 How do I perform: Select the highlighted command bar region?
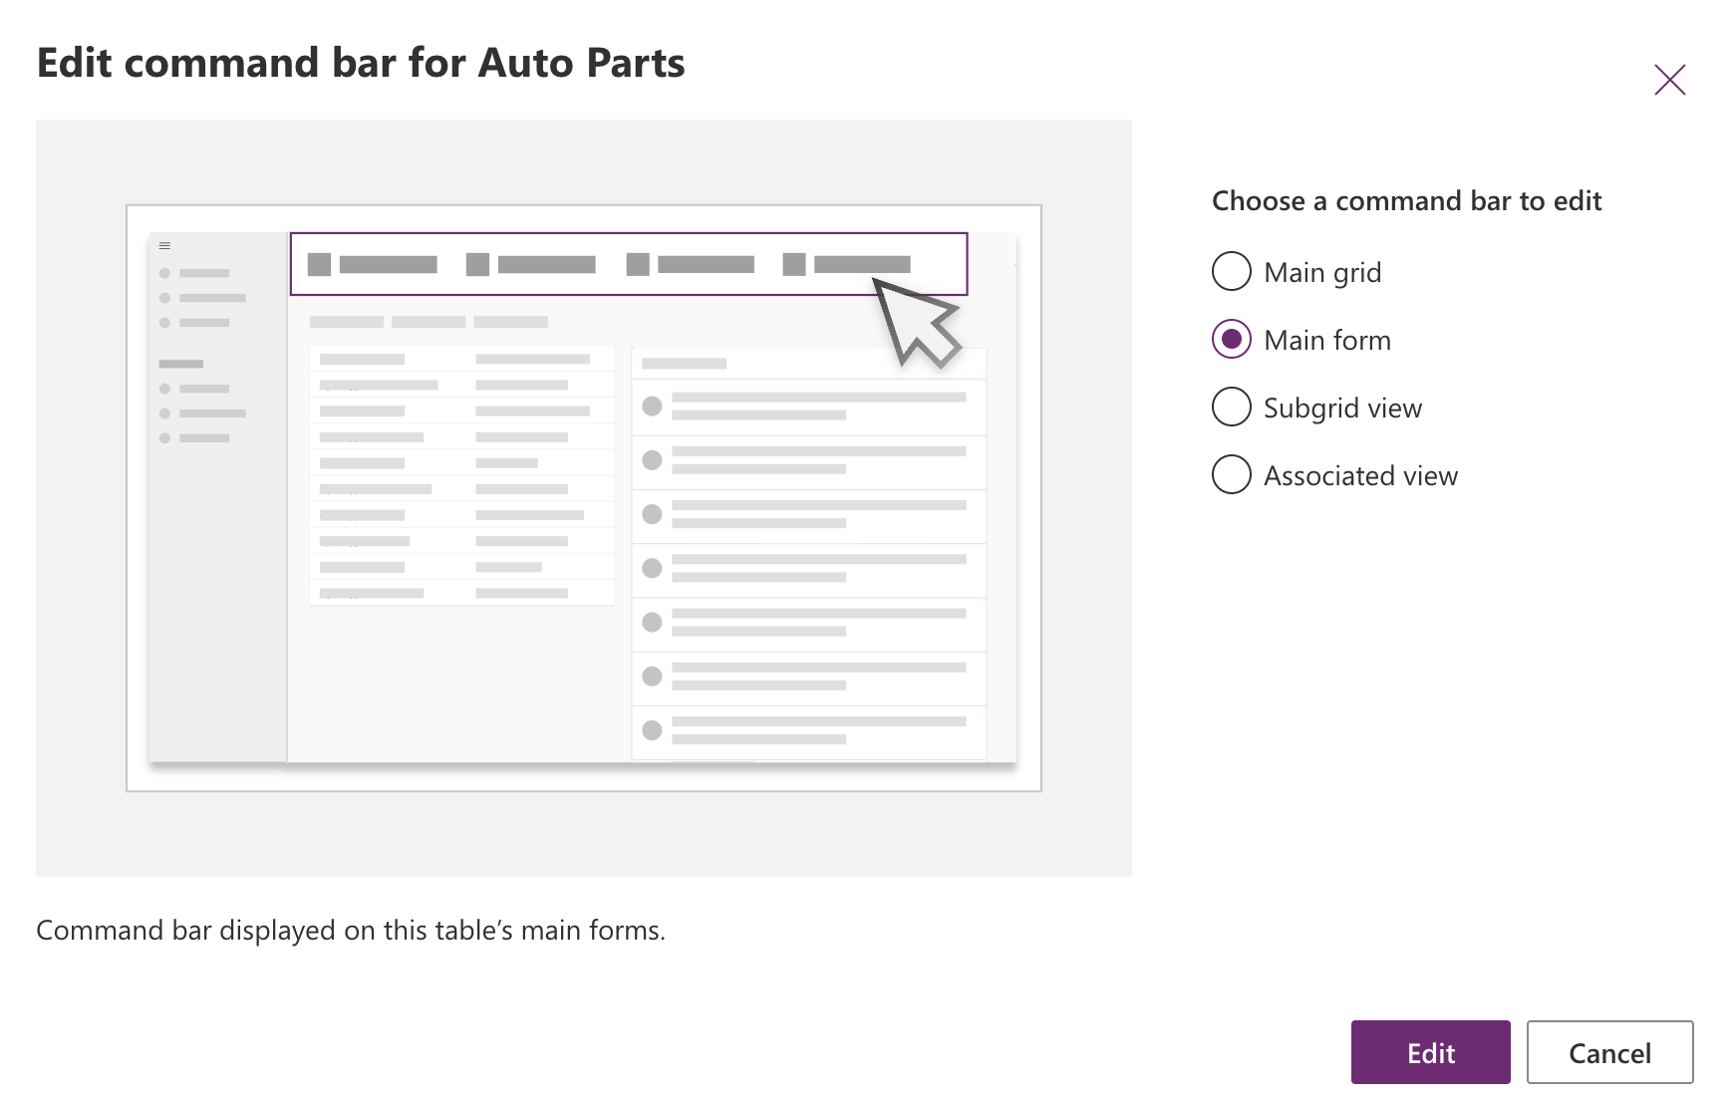point(629,265)
